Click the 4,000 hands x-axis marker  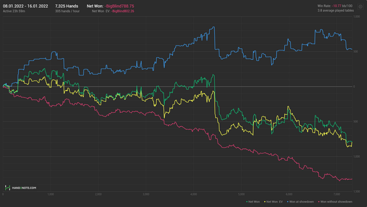pos(193,194)
